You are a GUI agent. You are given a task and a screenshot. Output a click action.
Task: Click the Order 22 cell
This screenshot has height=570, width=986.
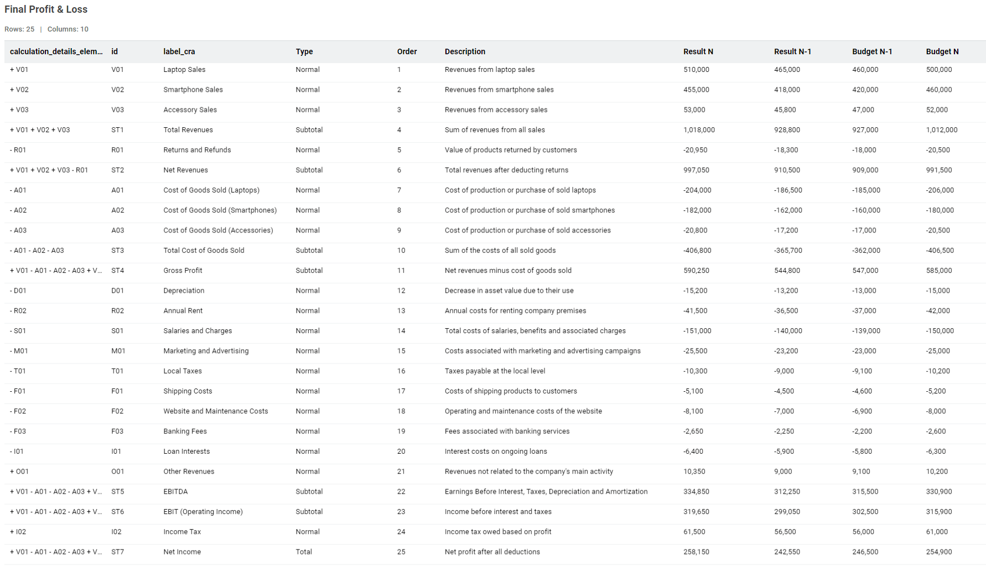tap(401, 492)
